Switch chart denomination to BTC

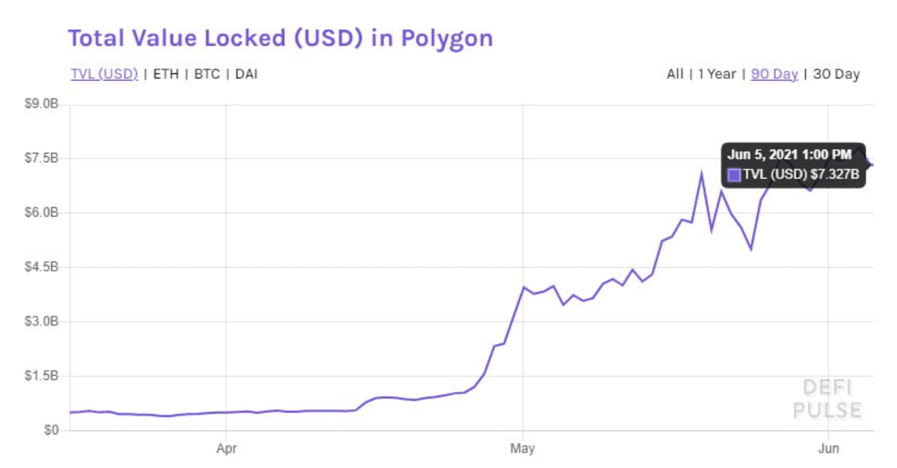pyautogui.click(x=207, y=74)
